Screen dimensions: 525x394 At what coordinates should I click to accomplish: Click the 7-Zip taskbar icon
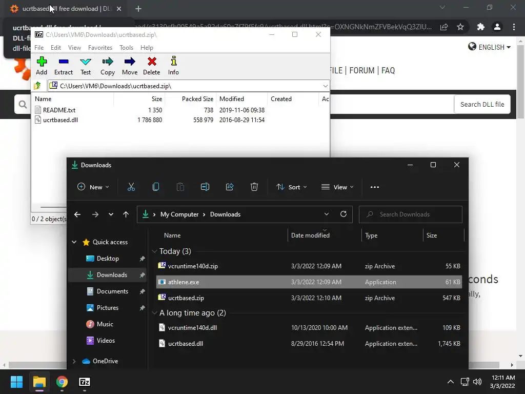click(85, 382)
